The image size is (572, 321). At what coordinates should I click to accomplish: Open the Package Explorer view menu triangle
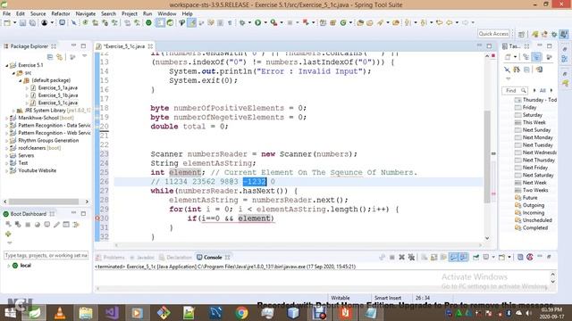pos(85,56)
